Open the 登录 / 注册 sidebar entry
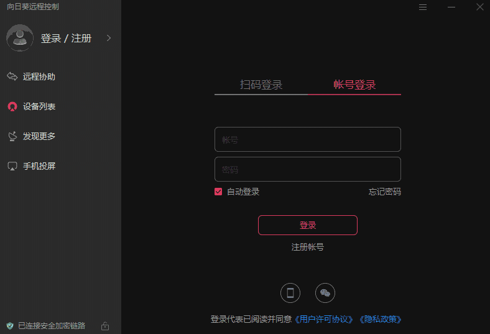Viewport: 490px width, 334px height. click(x=66, y=38)
